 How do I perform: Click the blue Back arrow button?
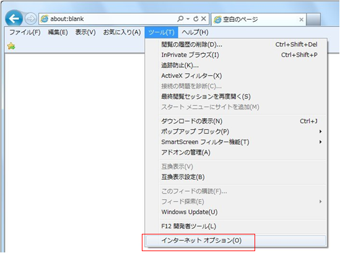[x=14, y=19]
